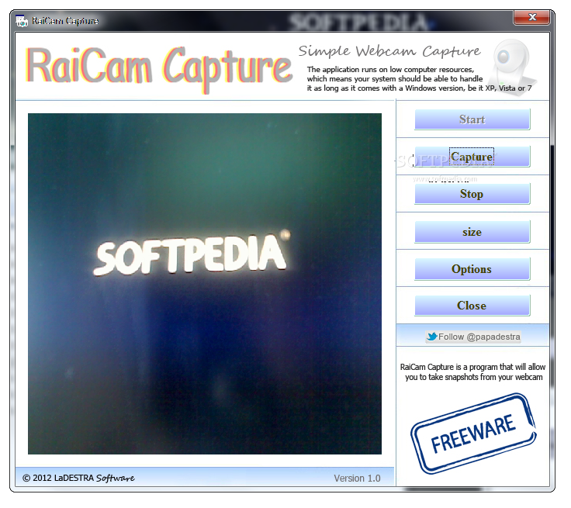
Task: Click the Start button
Action: (x=472, y=119)
